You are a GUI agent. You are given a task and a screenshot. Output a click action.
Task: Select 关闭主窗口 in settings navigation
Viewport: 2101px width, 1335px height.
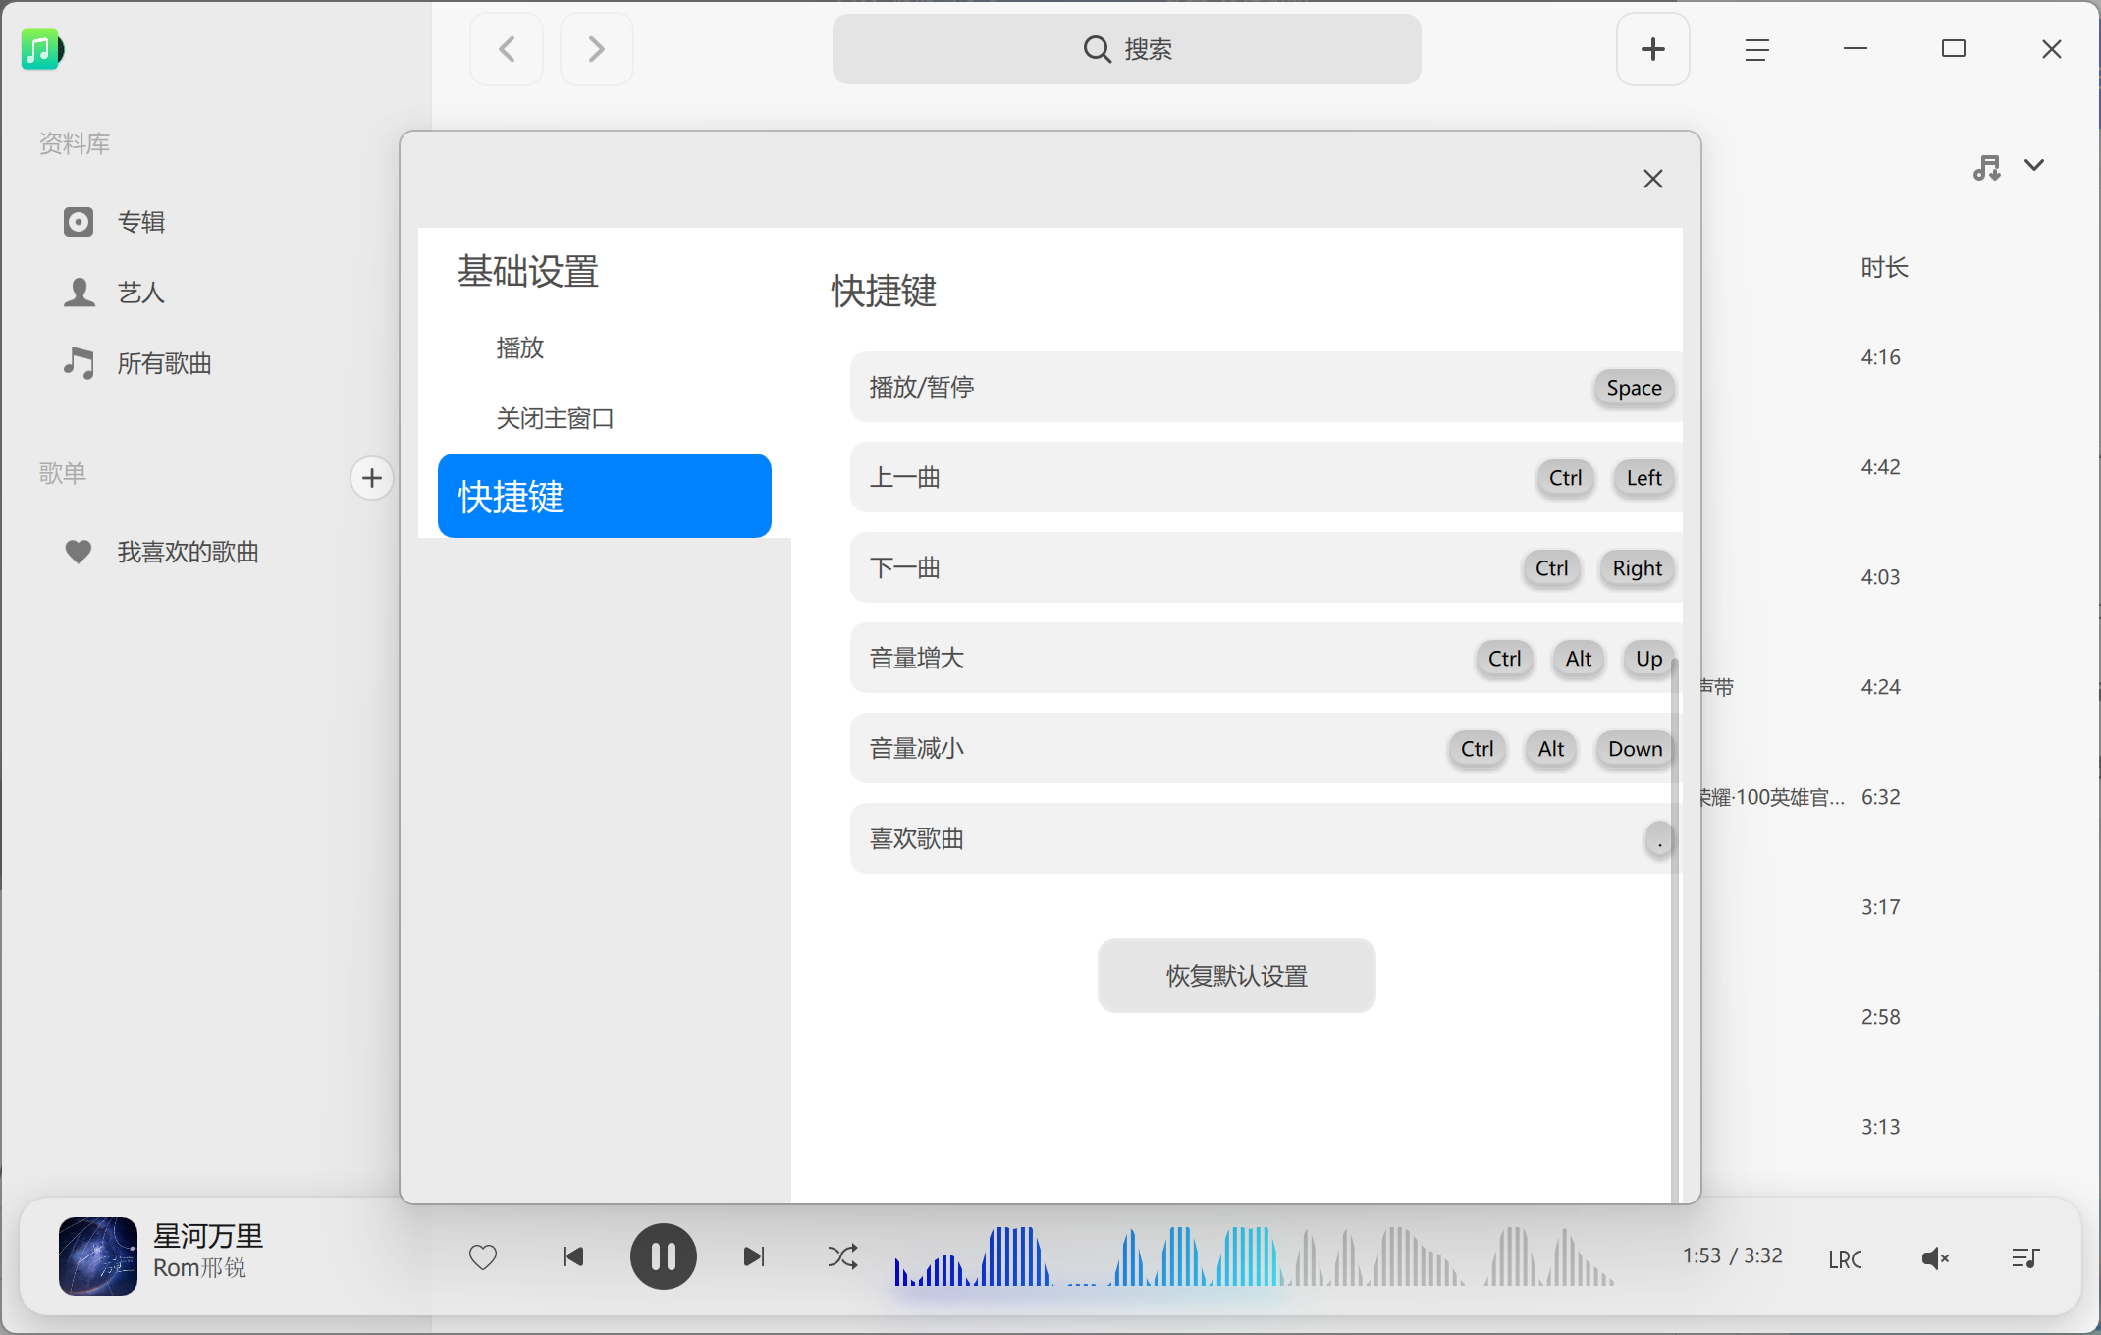click(555, 418)
